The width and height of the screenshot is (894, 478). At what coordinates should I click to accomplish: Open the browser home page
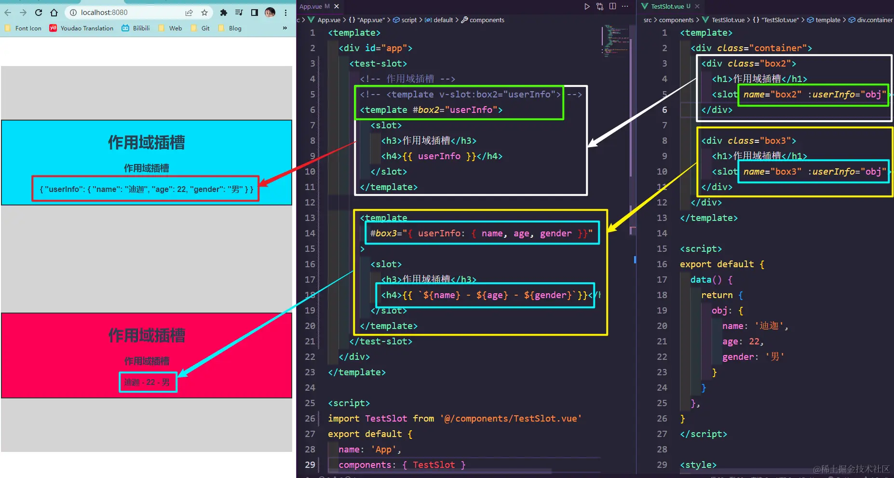coord(54,13)
